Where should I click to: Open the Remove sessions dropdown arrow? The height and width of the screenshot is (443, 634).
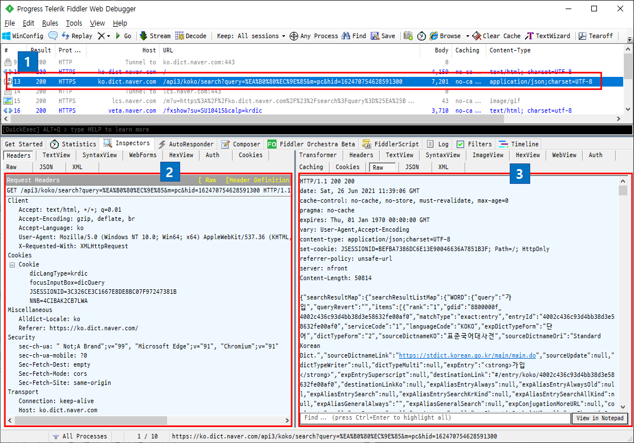108,36
